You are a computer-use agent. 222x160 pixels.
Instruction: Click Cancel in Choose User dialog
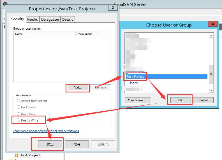[x=203, y=100]
